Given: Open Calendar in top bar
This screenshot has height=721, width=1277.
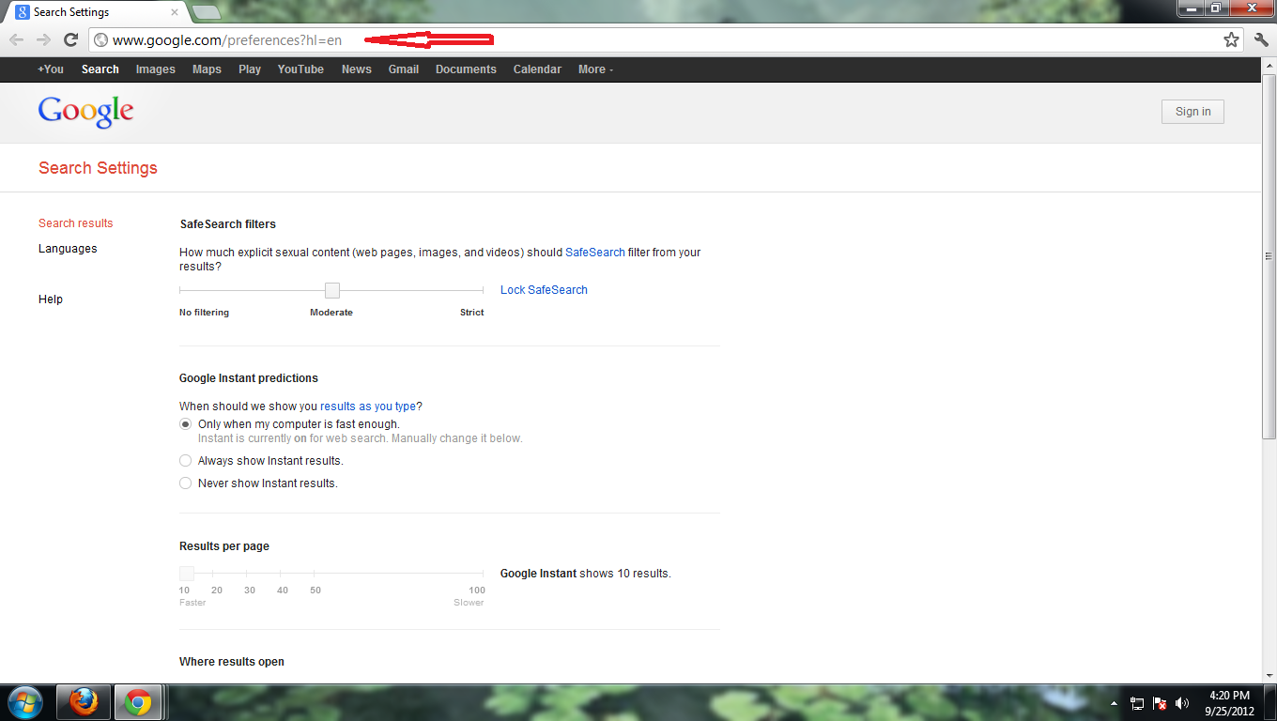Looking at the screenshot, I should click(x=537, y=69).
